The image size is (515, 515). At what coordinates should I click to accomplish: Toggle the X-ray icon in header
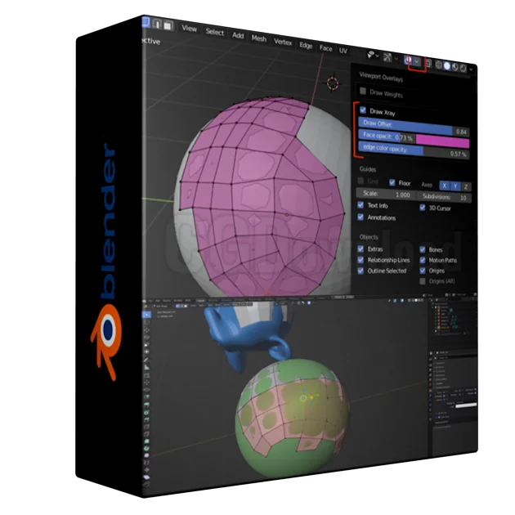pos(429,63)
